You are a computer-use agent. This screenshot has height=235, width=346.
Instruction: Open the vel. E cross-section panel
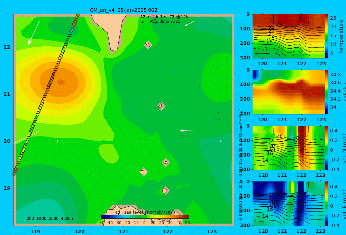[x=289, y=204]
